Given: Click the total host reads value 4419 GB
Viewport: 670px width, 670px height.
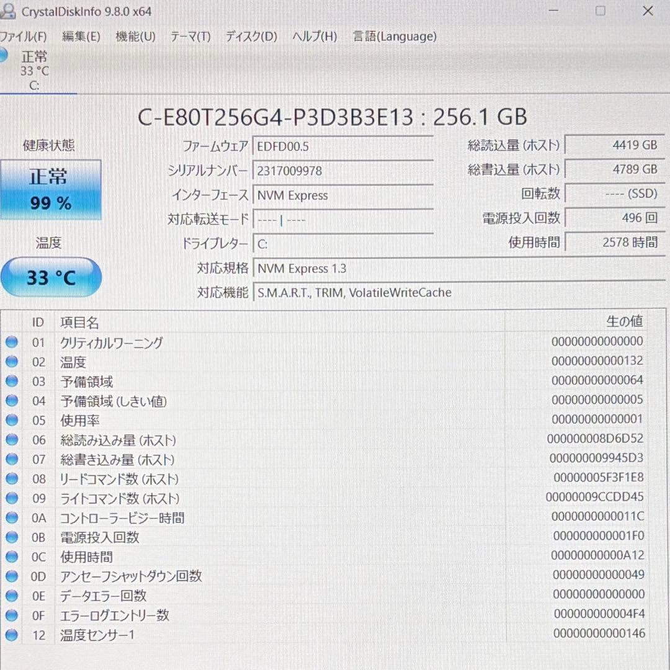Looking at the screenshot, I should (615, 145).
